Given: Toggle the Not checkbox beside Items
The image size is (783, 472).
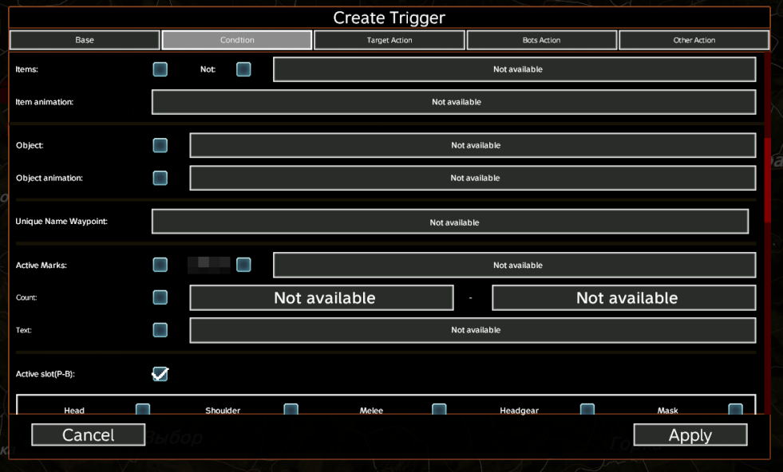Looking at the screenshot, I should click(x=243, y=69).
